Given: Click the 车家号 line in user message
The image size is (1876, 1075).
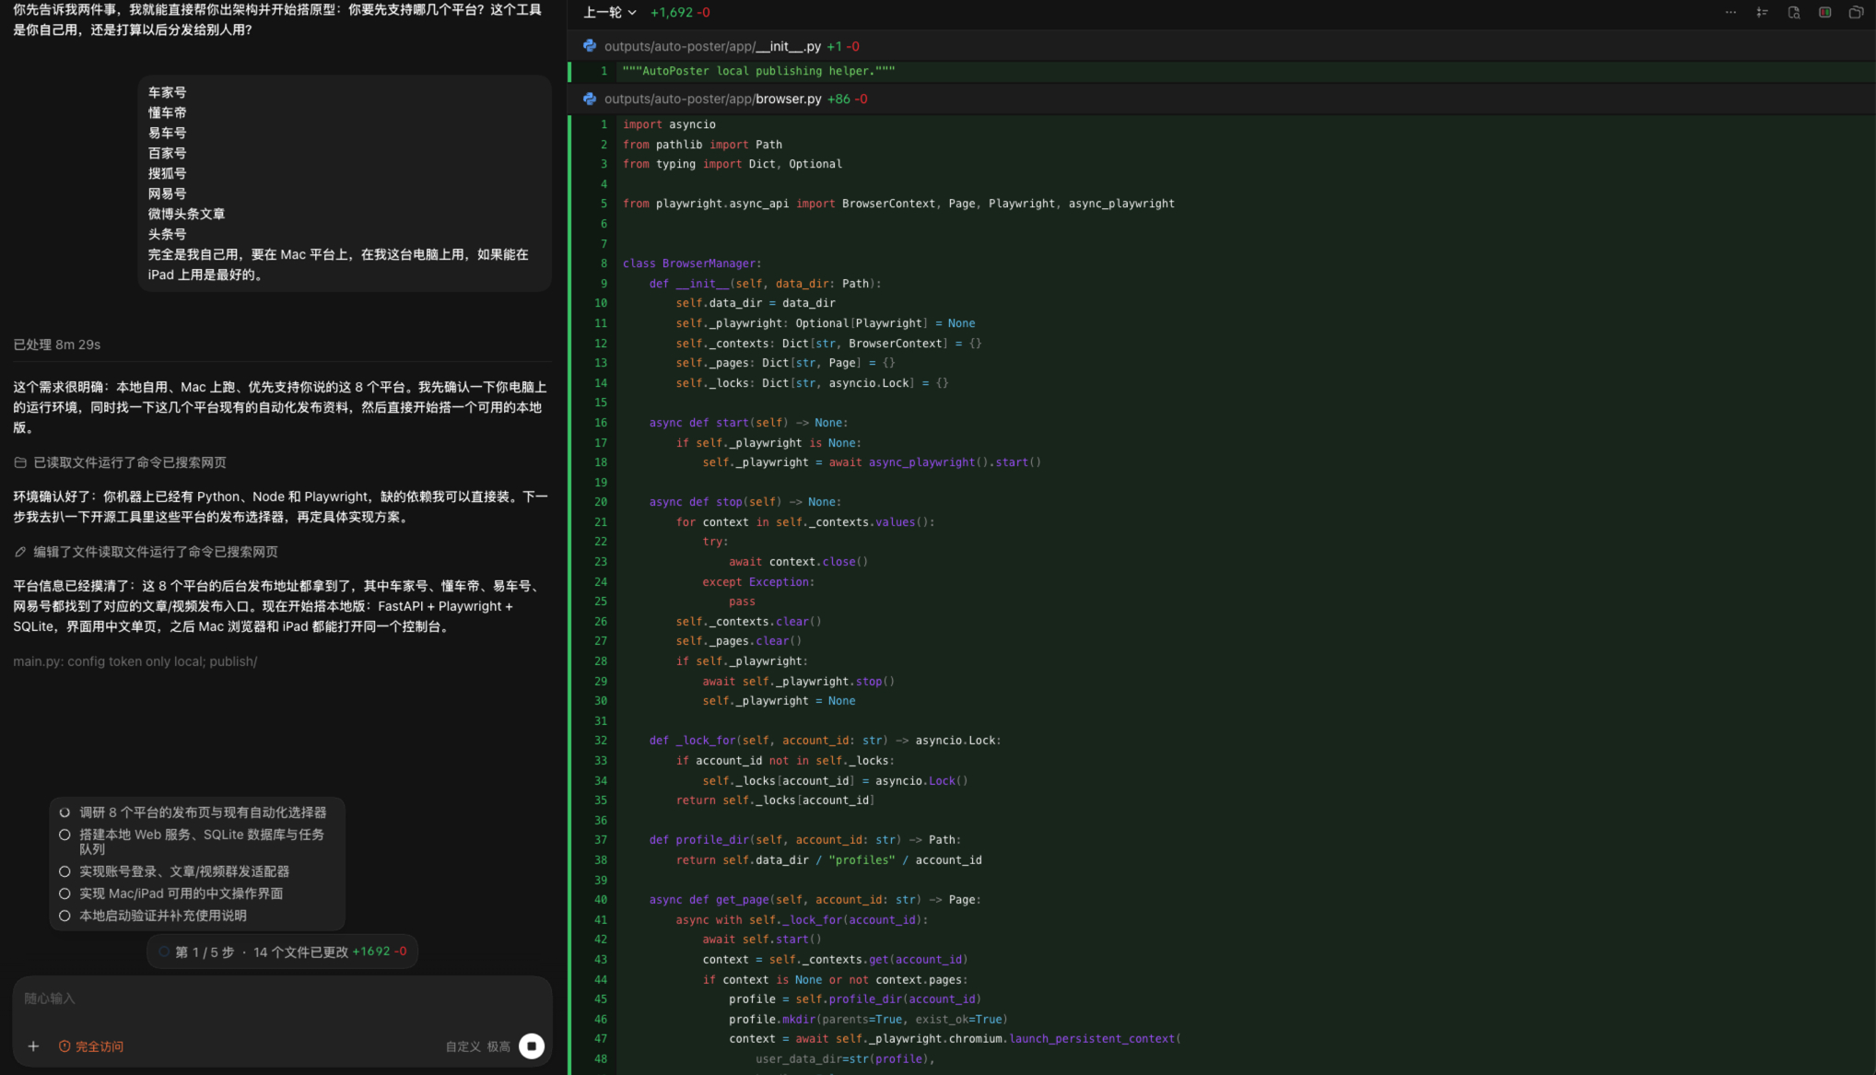Looking at the screenshot, I should click(x=167, y=92).
